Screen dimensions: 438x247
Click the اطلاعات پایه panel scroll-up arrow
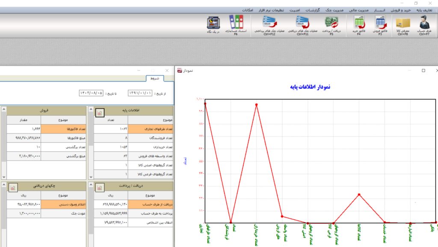tap(91, 109)
